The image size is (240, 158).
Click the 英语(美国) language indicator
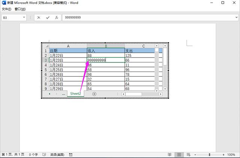pyautogui.click(x=57, y=155)
